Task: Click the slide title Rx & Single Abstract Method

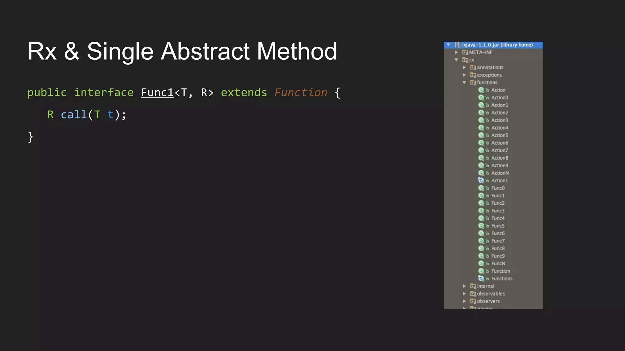Action: 182,51
